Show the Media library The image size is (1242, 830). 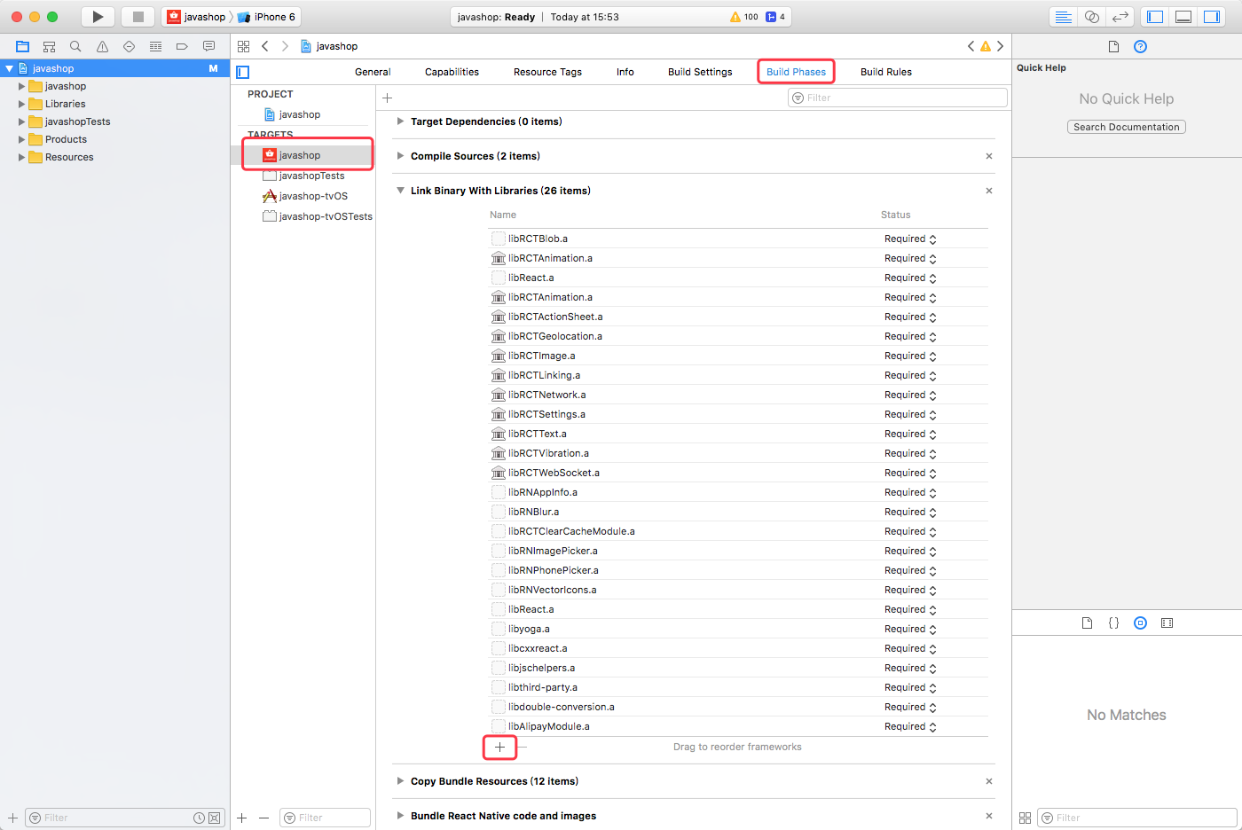pos(1167,622)
